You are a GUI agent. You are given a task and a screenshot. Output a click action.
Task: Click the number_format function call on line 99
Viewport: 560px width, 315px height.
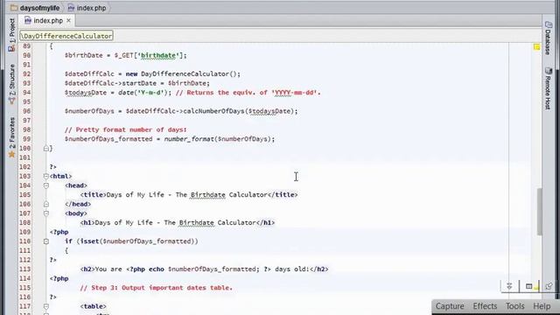click(189, 139)
